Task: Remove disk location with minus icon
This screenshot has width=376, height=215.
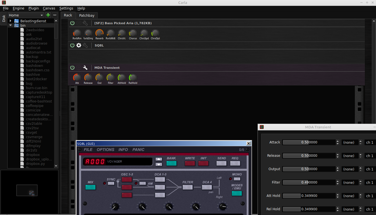Action: click(x=55, y=15)
